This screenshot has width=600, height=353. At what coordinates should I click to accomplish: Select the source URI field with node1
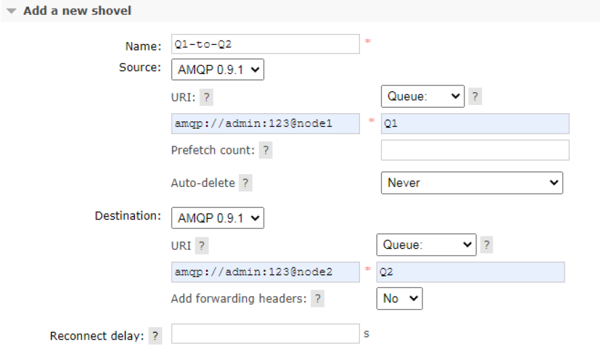coord(266,123)
